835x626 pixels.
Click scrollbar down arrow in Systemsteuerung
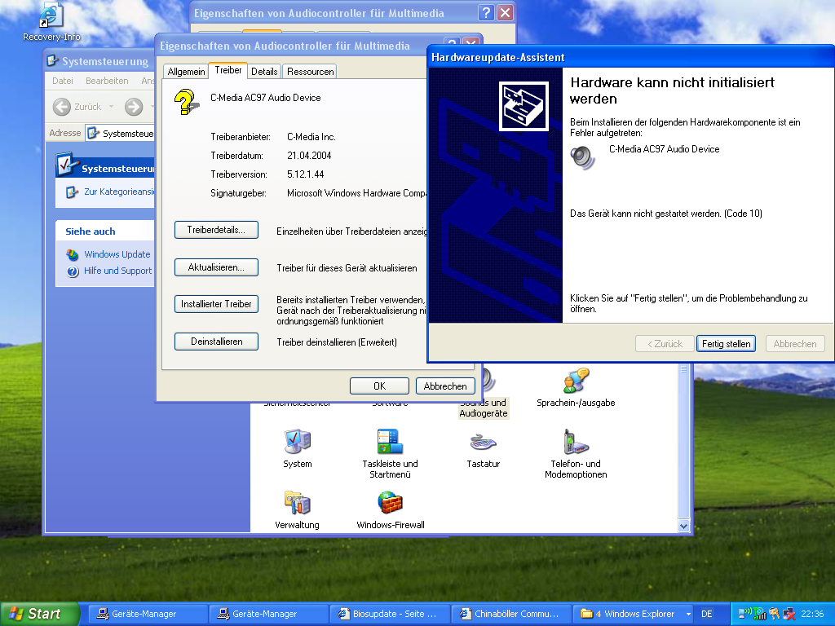684,527
